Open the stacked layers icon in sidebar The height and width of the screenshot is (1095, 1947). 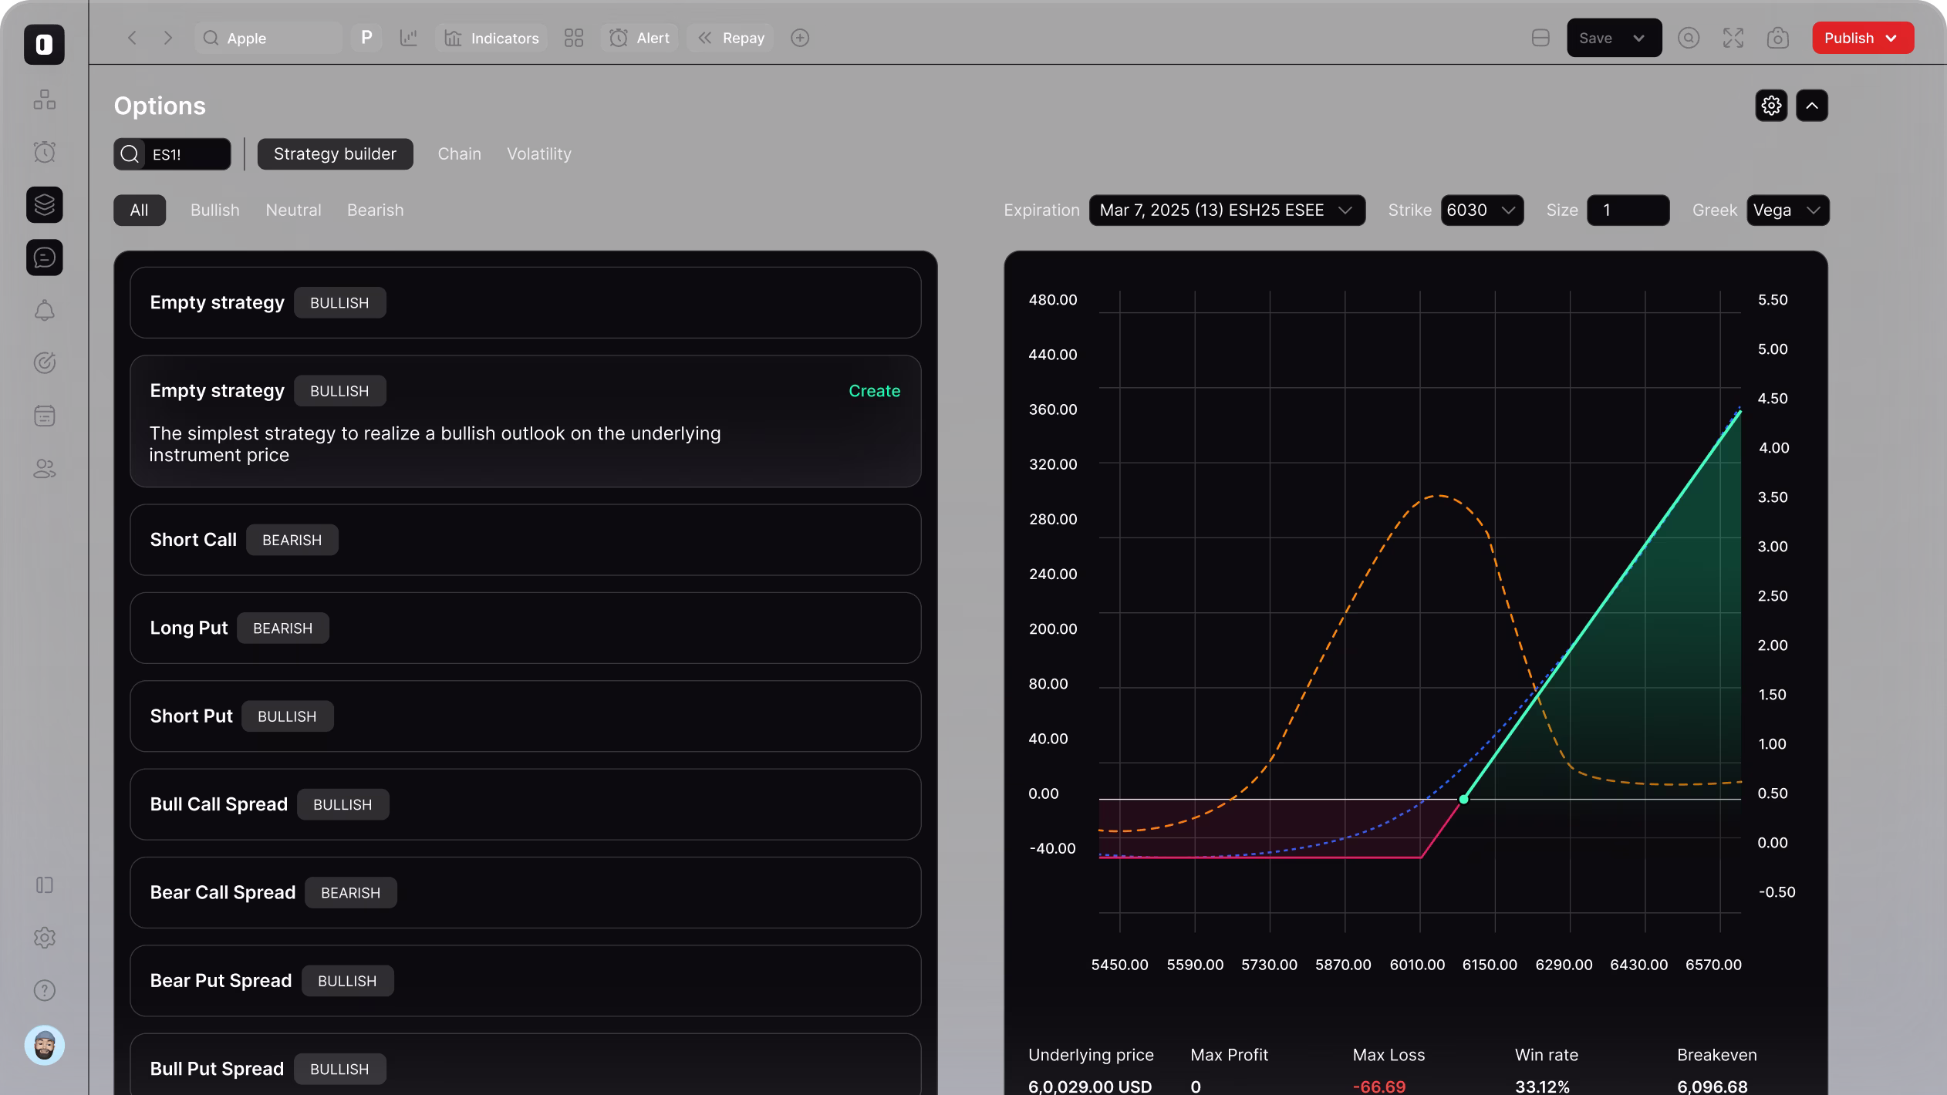pos(45,204)
